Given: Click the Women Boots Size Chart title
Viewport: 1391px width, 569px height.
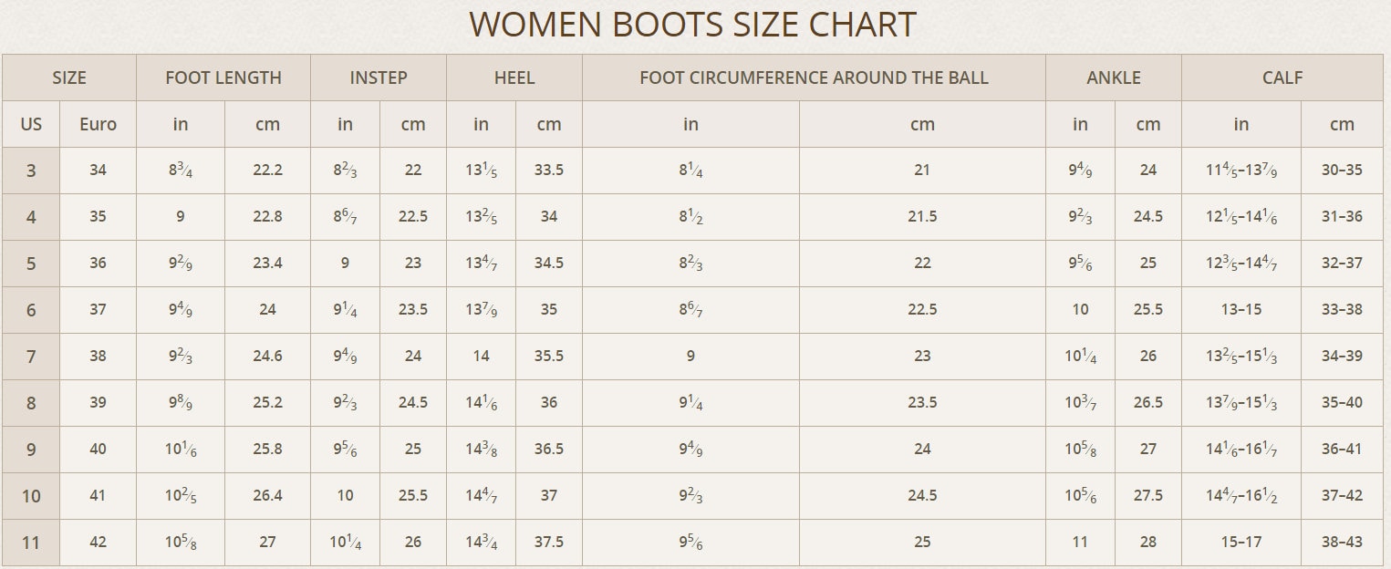Looking at the screenshot, I should tap(692, 25).
